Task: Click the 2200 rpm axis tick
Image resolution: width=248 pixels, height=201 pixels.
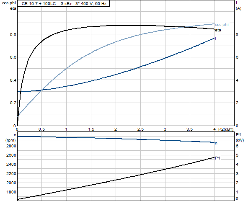Action: point(11,174)
